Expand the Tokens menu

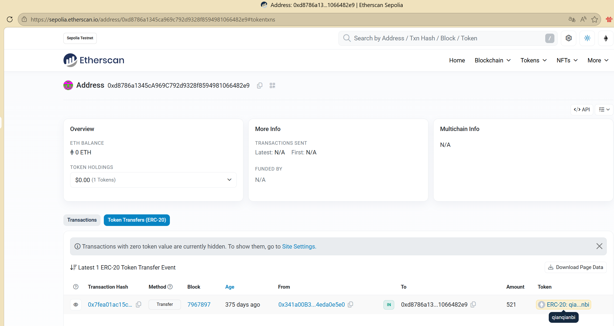pos(534,60)
